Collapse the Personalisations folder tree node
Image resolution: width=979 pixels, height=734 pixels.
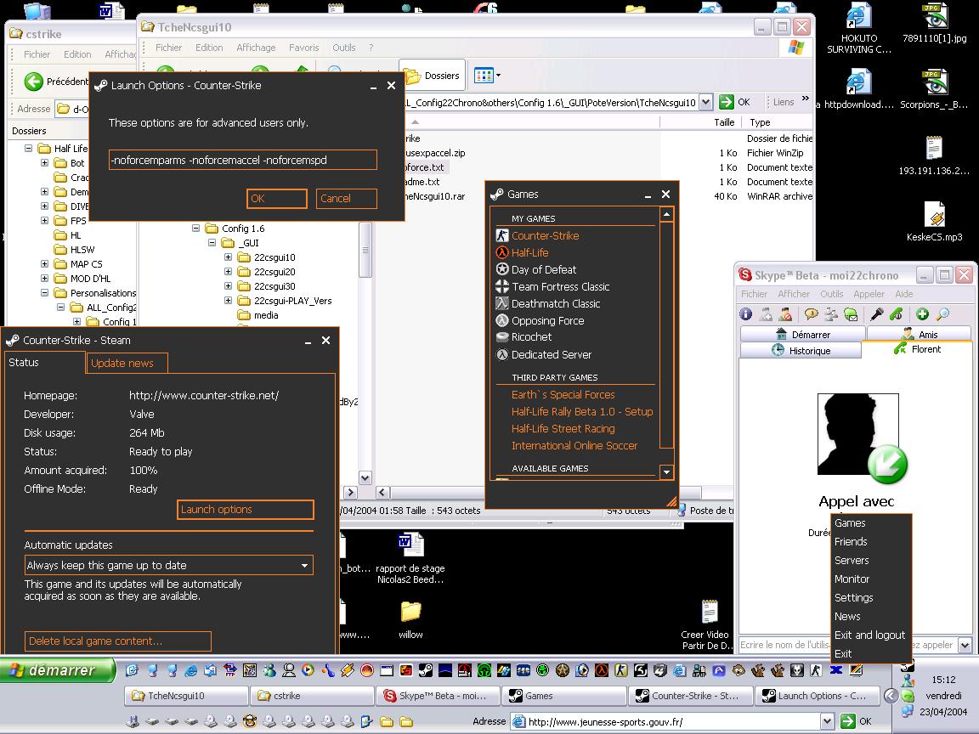click(44, 292)
